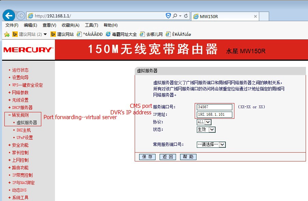308x201 pixels.
Task: Select DMZ主机 in the sidebar
Action: pos(24,130)
